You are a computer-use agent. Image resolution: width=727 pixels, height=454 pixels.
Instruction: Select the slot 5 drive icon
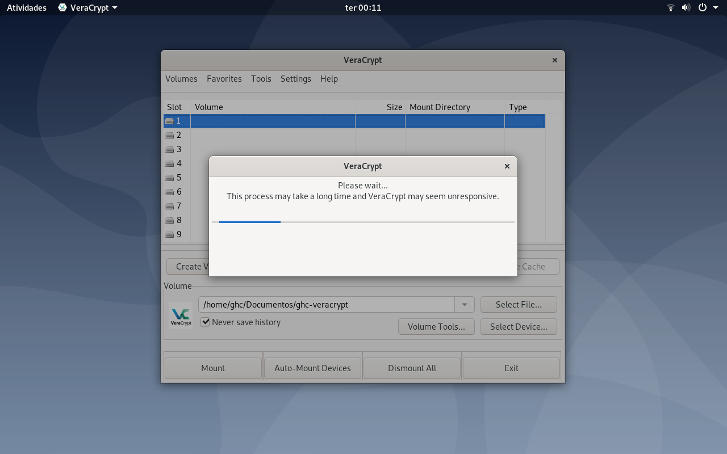[169, 178]
